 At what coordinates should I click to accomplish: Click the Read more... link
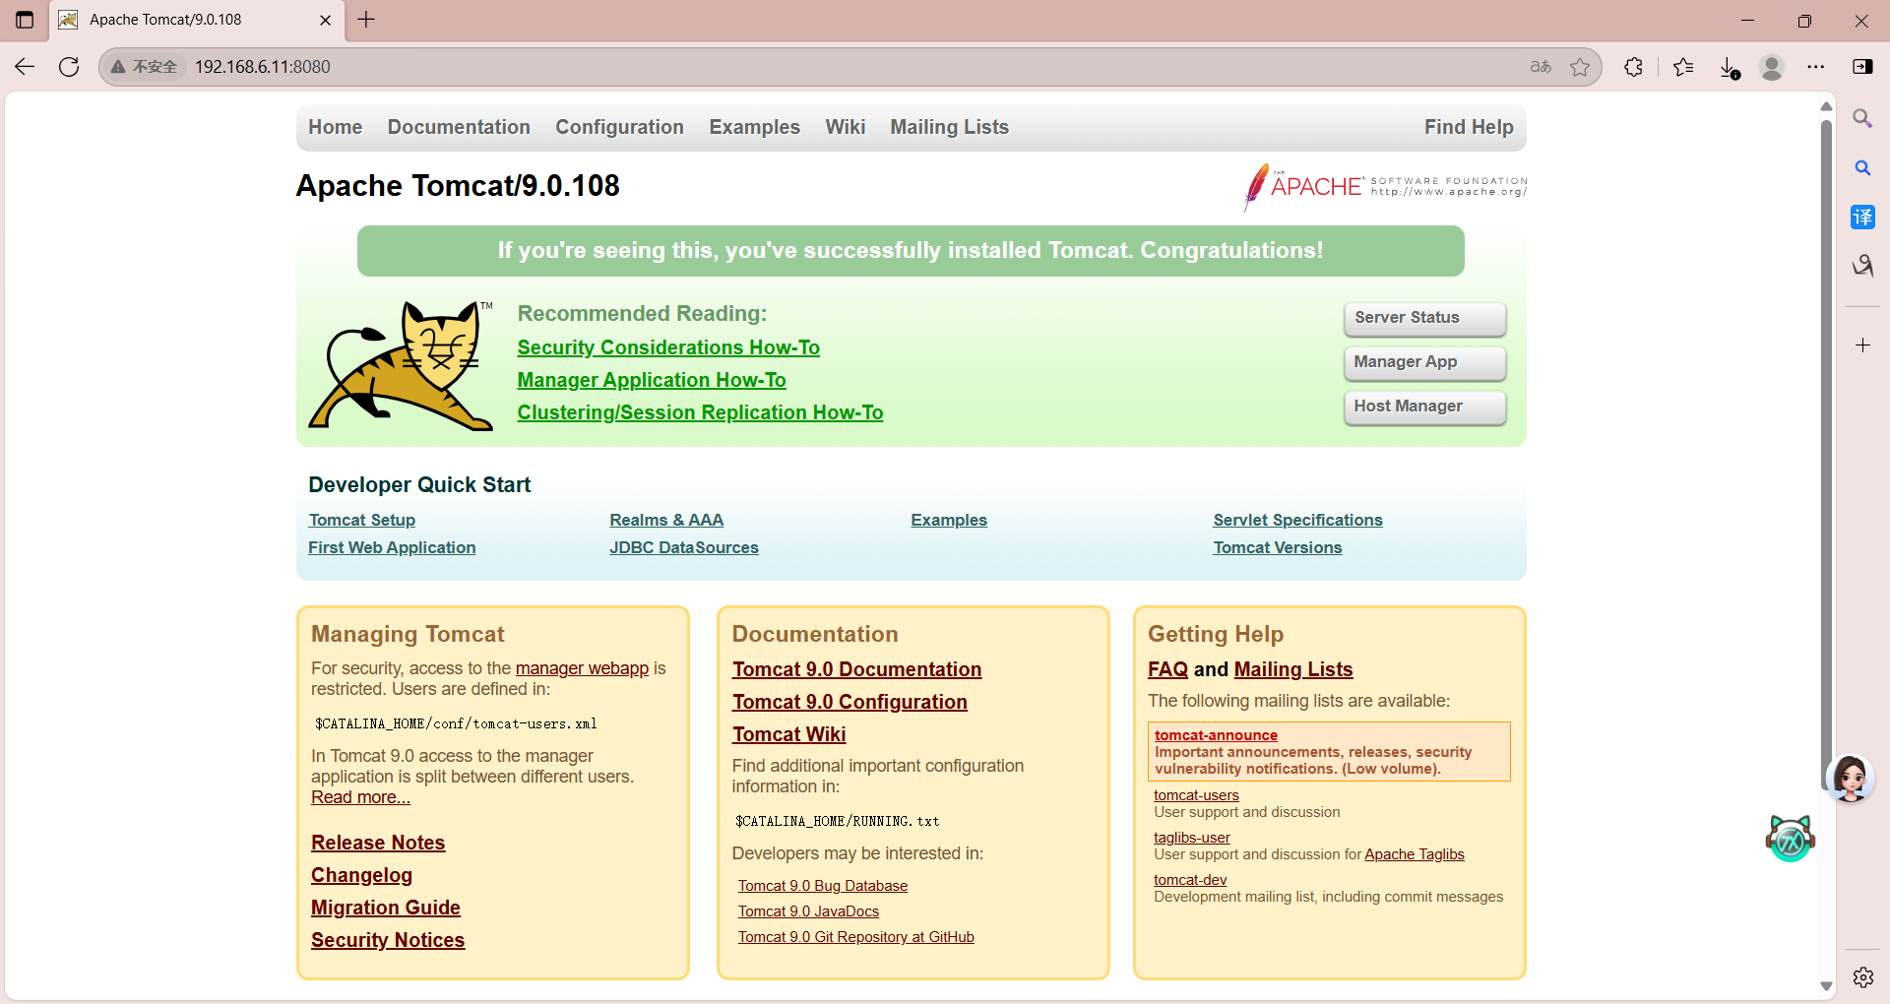click(x=360, y=797)
